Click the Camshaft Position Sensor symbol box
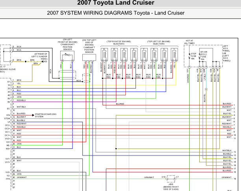241x191 pixels. 89,57
